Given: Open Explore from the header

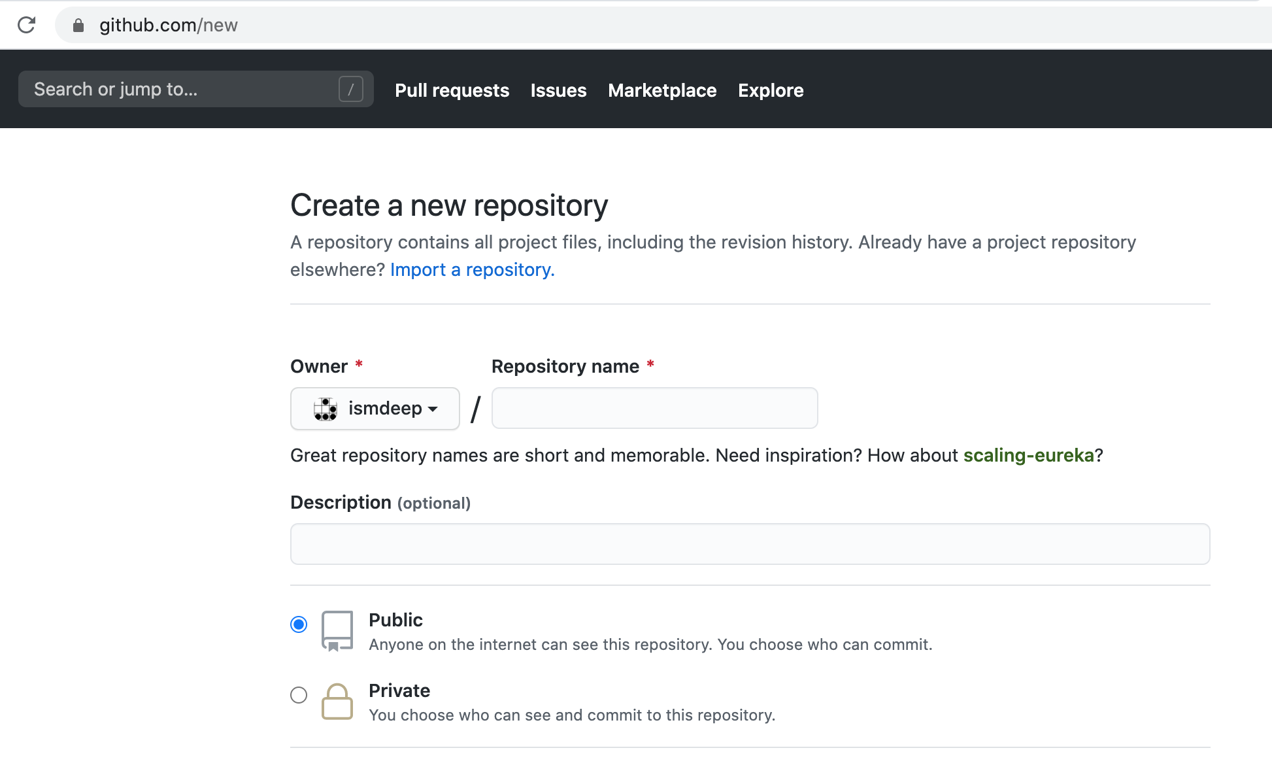Looking at the screenshot, I should coord(771,90).
